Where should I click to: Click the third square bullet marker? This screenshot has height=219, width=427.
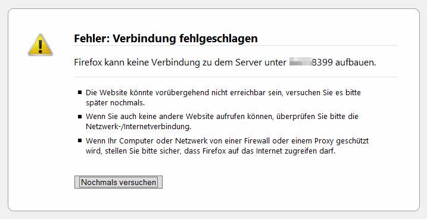(80, 140)
